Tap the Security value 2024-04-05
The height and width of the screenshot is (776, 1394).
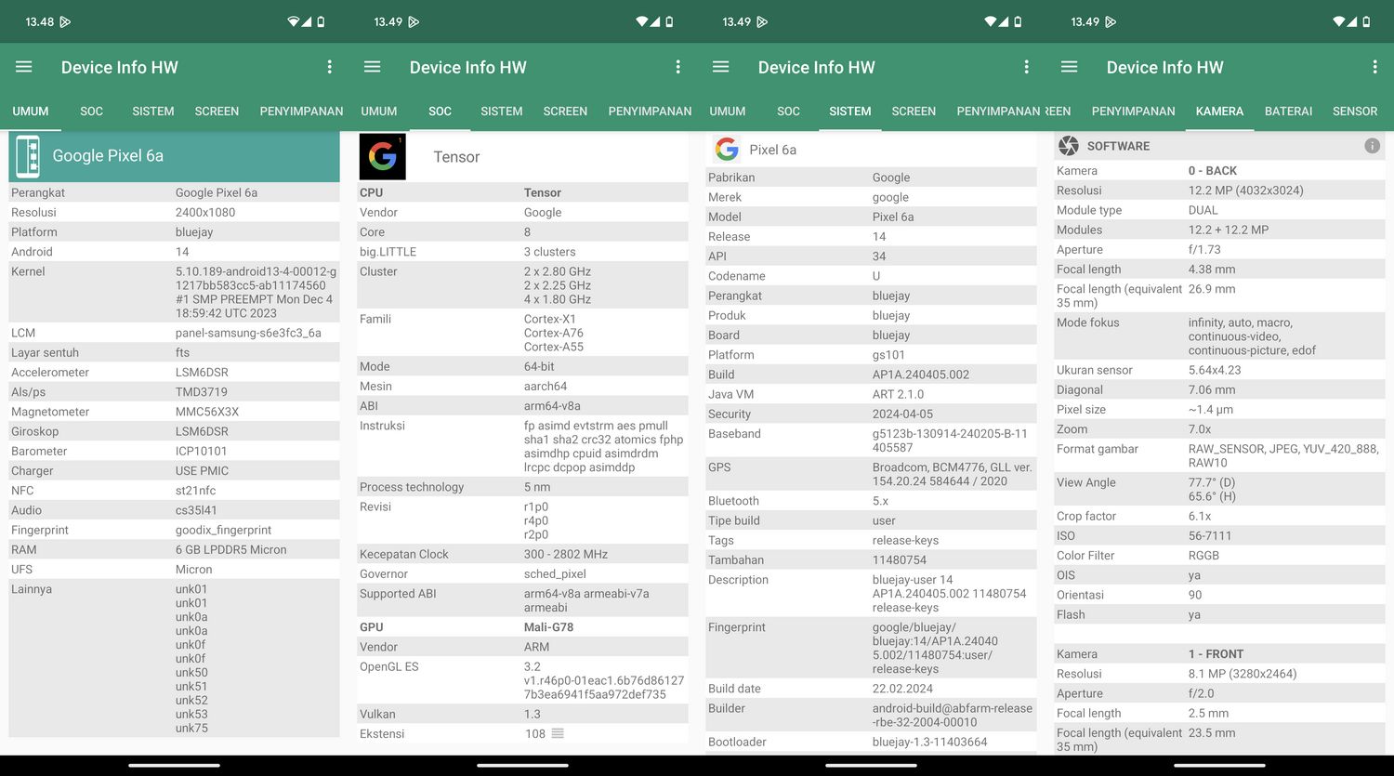902,414
